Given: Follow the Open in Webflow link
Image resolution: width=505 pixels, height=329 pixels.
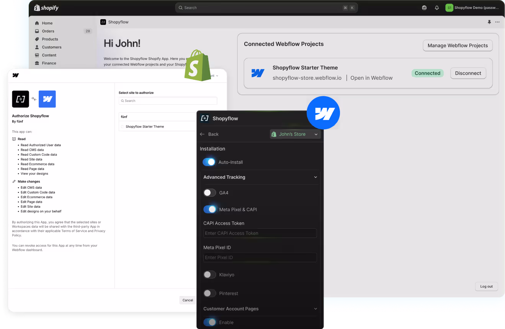Looking at the screenshot, I should click(x=371, y=78).
